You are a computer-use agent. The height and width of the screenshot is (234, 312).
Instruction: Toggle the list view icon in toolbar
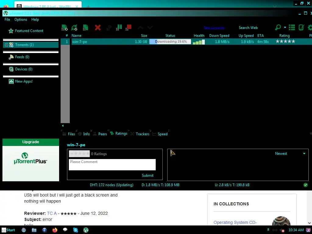(292, 27)
